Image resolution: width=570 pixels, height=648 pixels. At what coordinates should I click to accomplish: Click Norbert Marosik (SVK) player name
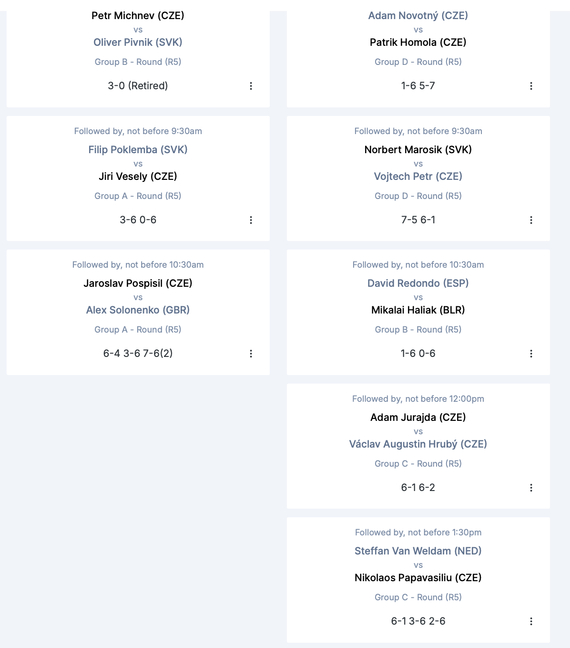[418, 150]
